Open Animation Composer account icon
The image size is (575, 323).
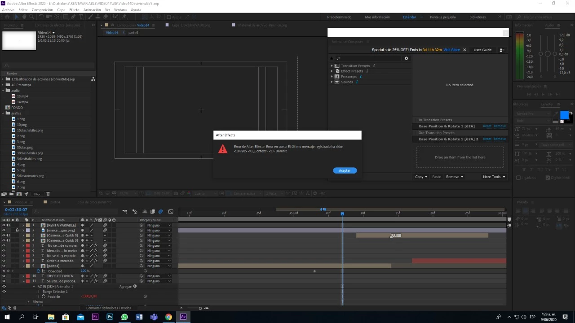(x=502, y=50)
